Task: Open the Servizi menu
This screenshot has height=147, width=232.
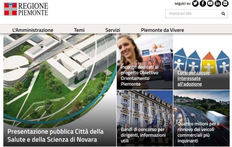Action: click(113, 30)
